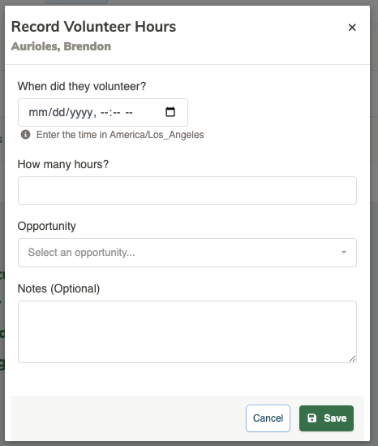Click the Opportunity dropdown caret arrow

click(x=344, y=253)
